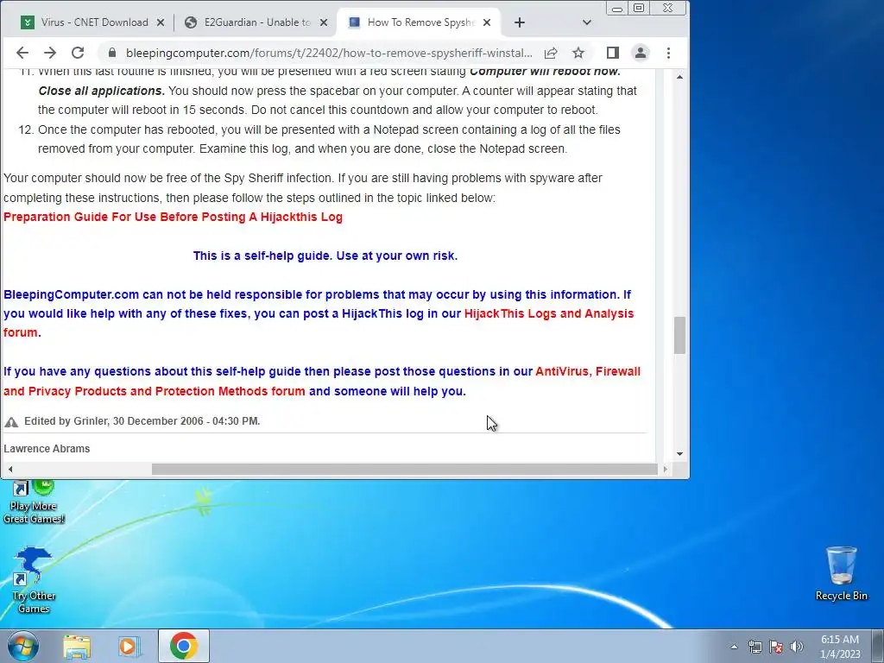Image resolution: width=884 pixels, height=663 pixels.
Task: Expand tab search chevron
Action: pyautogui.click(x=587, y=22)
